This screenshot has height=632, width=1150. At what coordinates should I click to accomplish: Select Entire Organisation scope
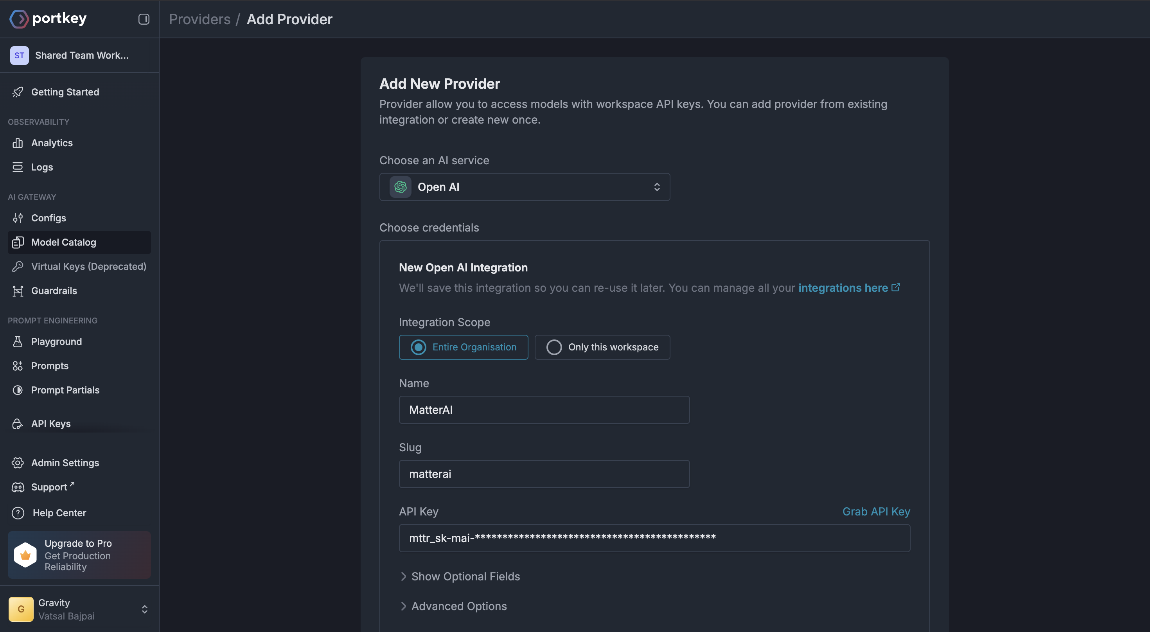point(464,347)
